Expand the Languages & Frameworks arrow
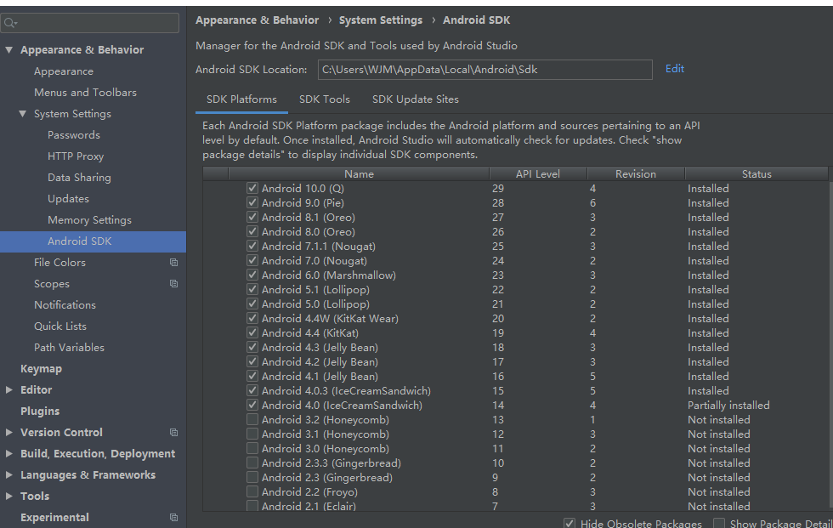 point(9,475)
